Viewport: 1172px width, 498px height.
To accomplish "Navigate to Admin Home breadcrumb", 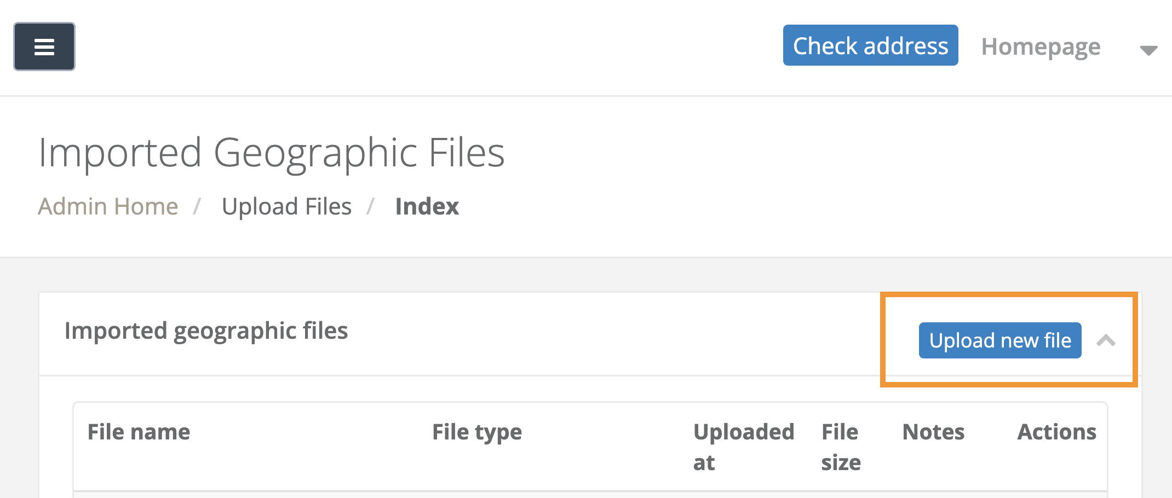I will (108, 207).
